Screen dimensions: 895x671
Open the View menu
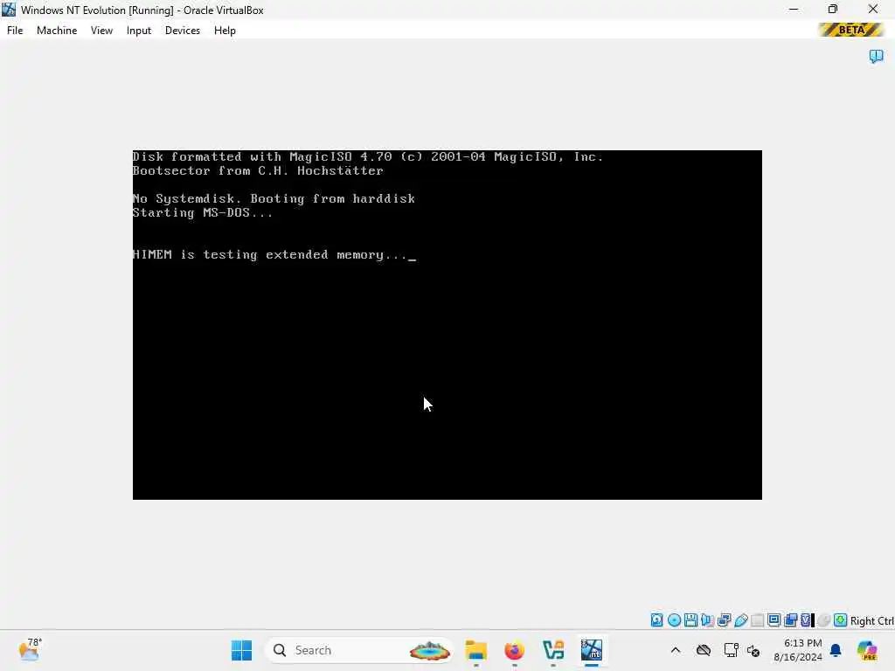pos(101,31)
